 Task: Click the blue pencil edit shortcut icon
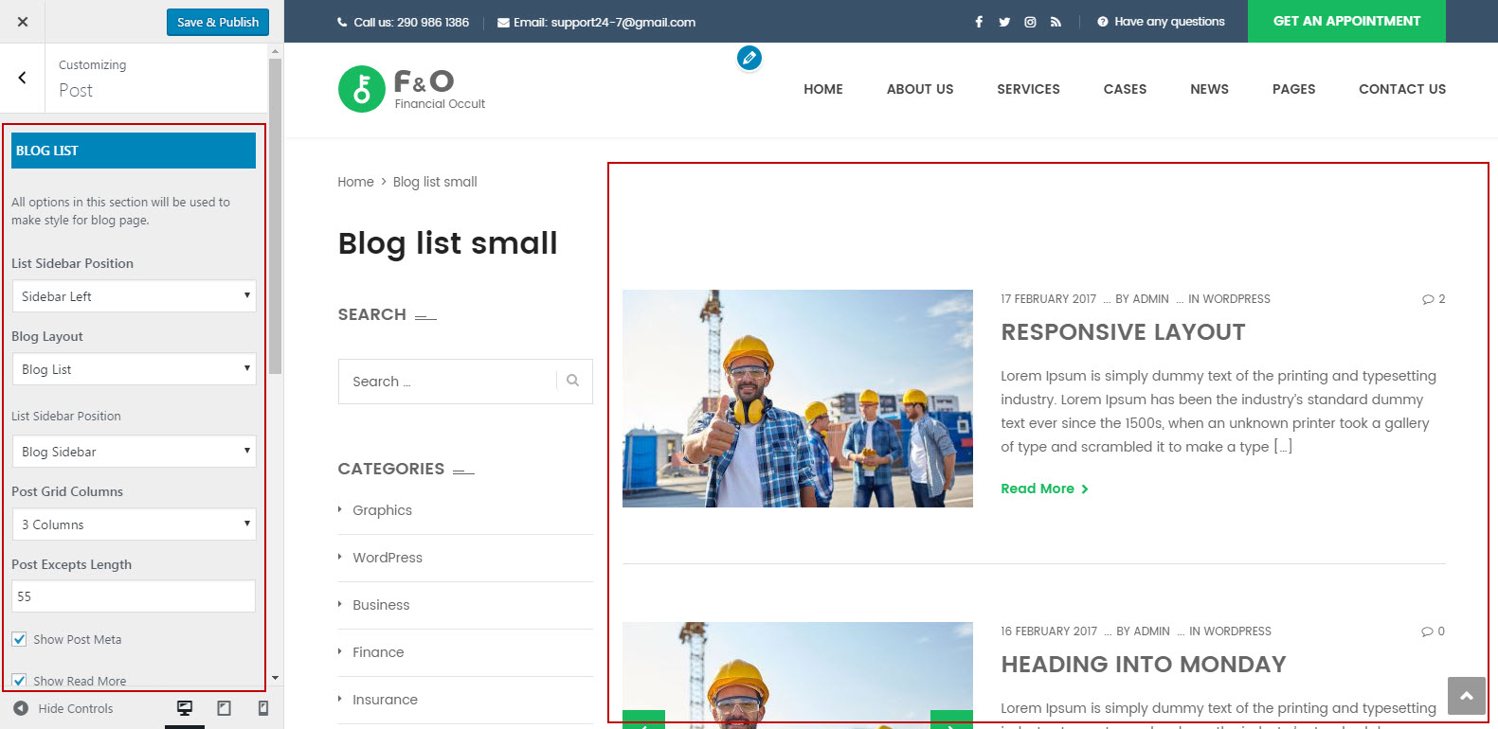pyautogui.click(x=749, y=58)
